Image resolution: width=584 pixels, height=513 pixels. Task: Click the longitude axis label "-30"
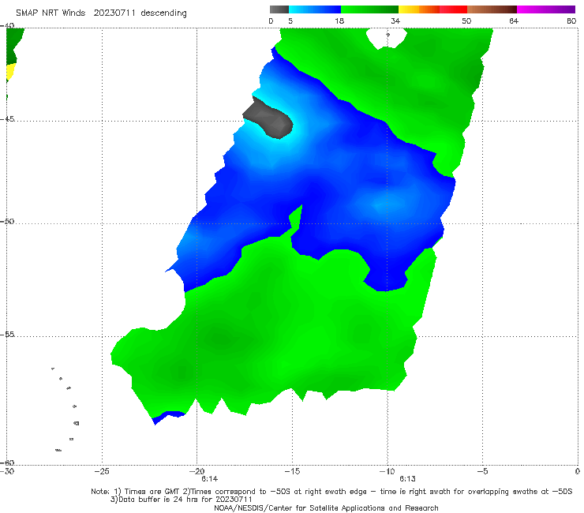[x=7, y=471]
